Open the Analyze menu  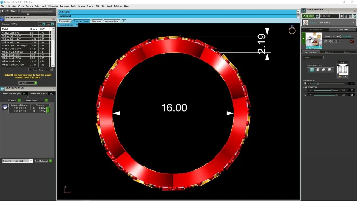click(81, 6)
